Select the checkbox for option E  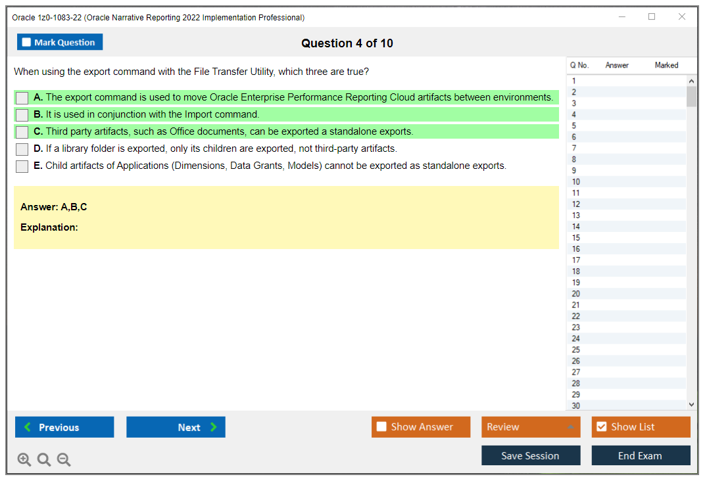point(22,166)
